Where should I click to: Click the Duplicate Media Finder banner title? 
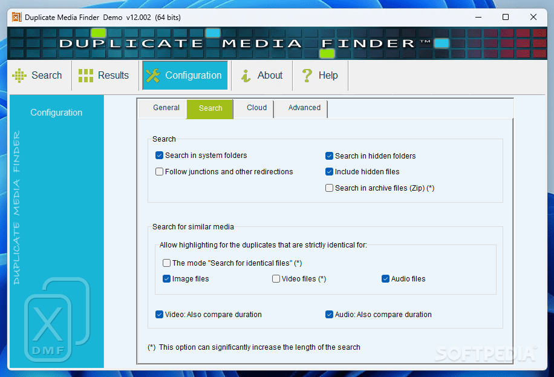[x=245, y=44]
